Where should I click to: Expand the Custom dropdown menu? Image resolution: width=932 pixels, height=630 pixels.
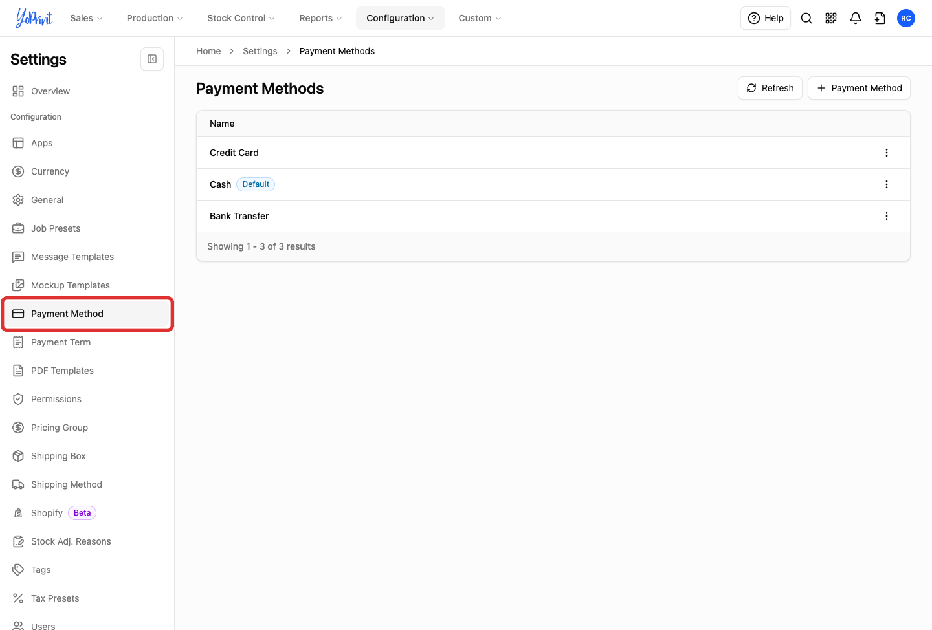tap(480, 18)
